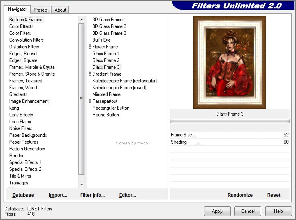Select the Distortion Filters category
The image size is (296, 220).
pos(24,47)
